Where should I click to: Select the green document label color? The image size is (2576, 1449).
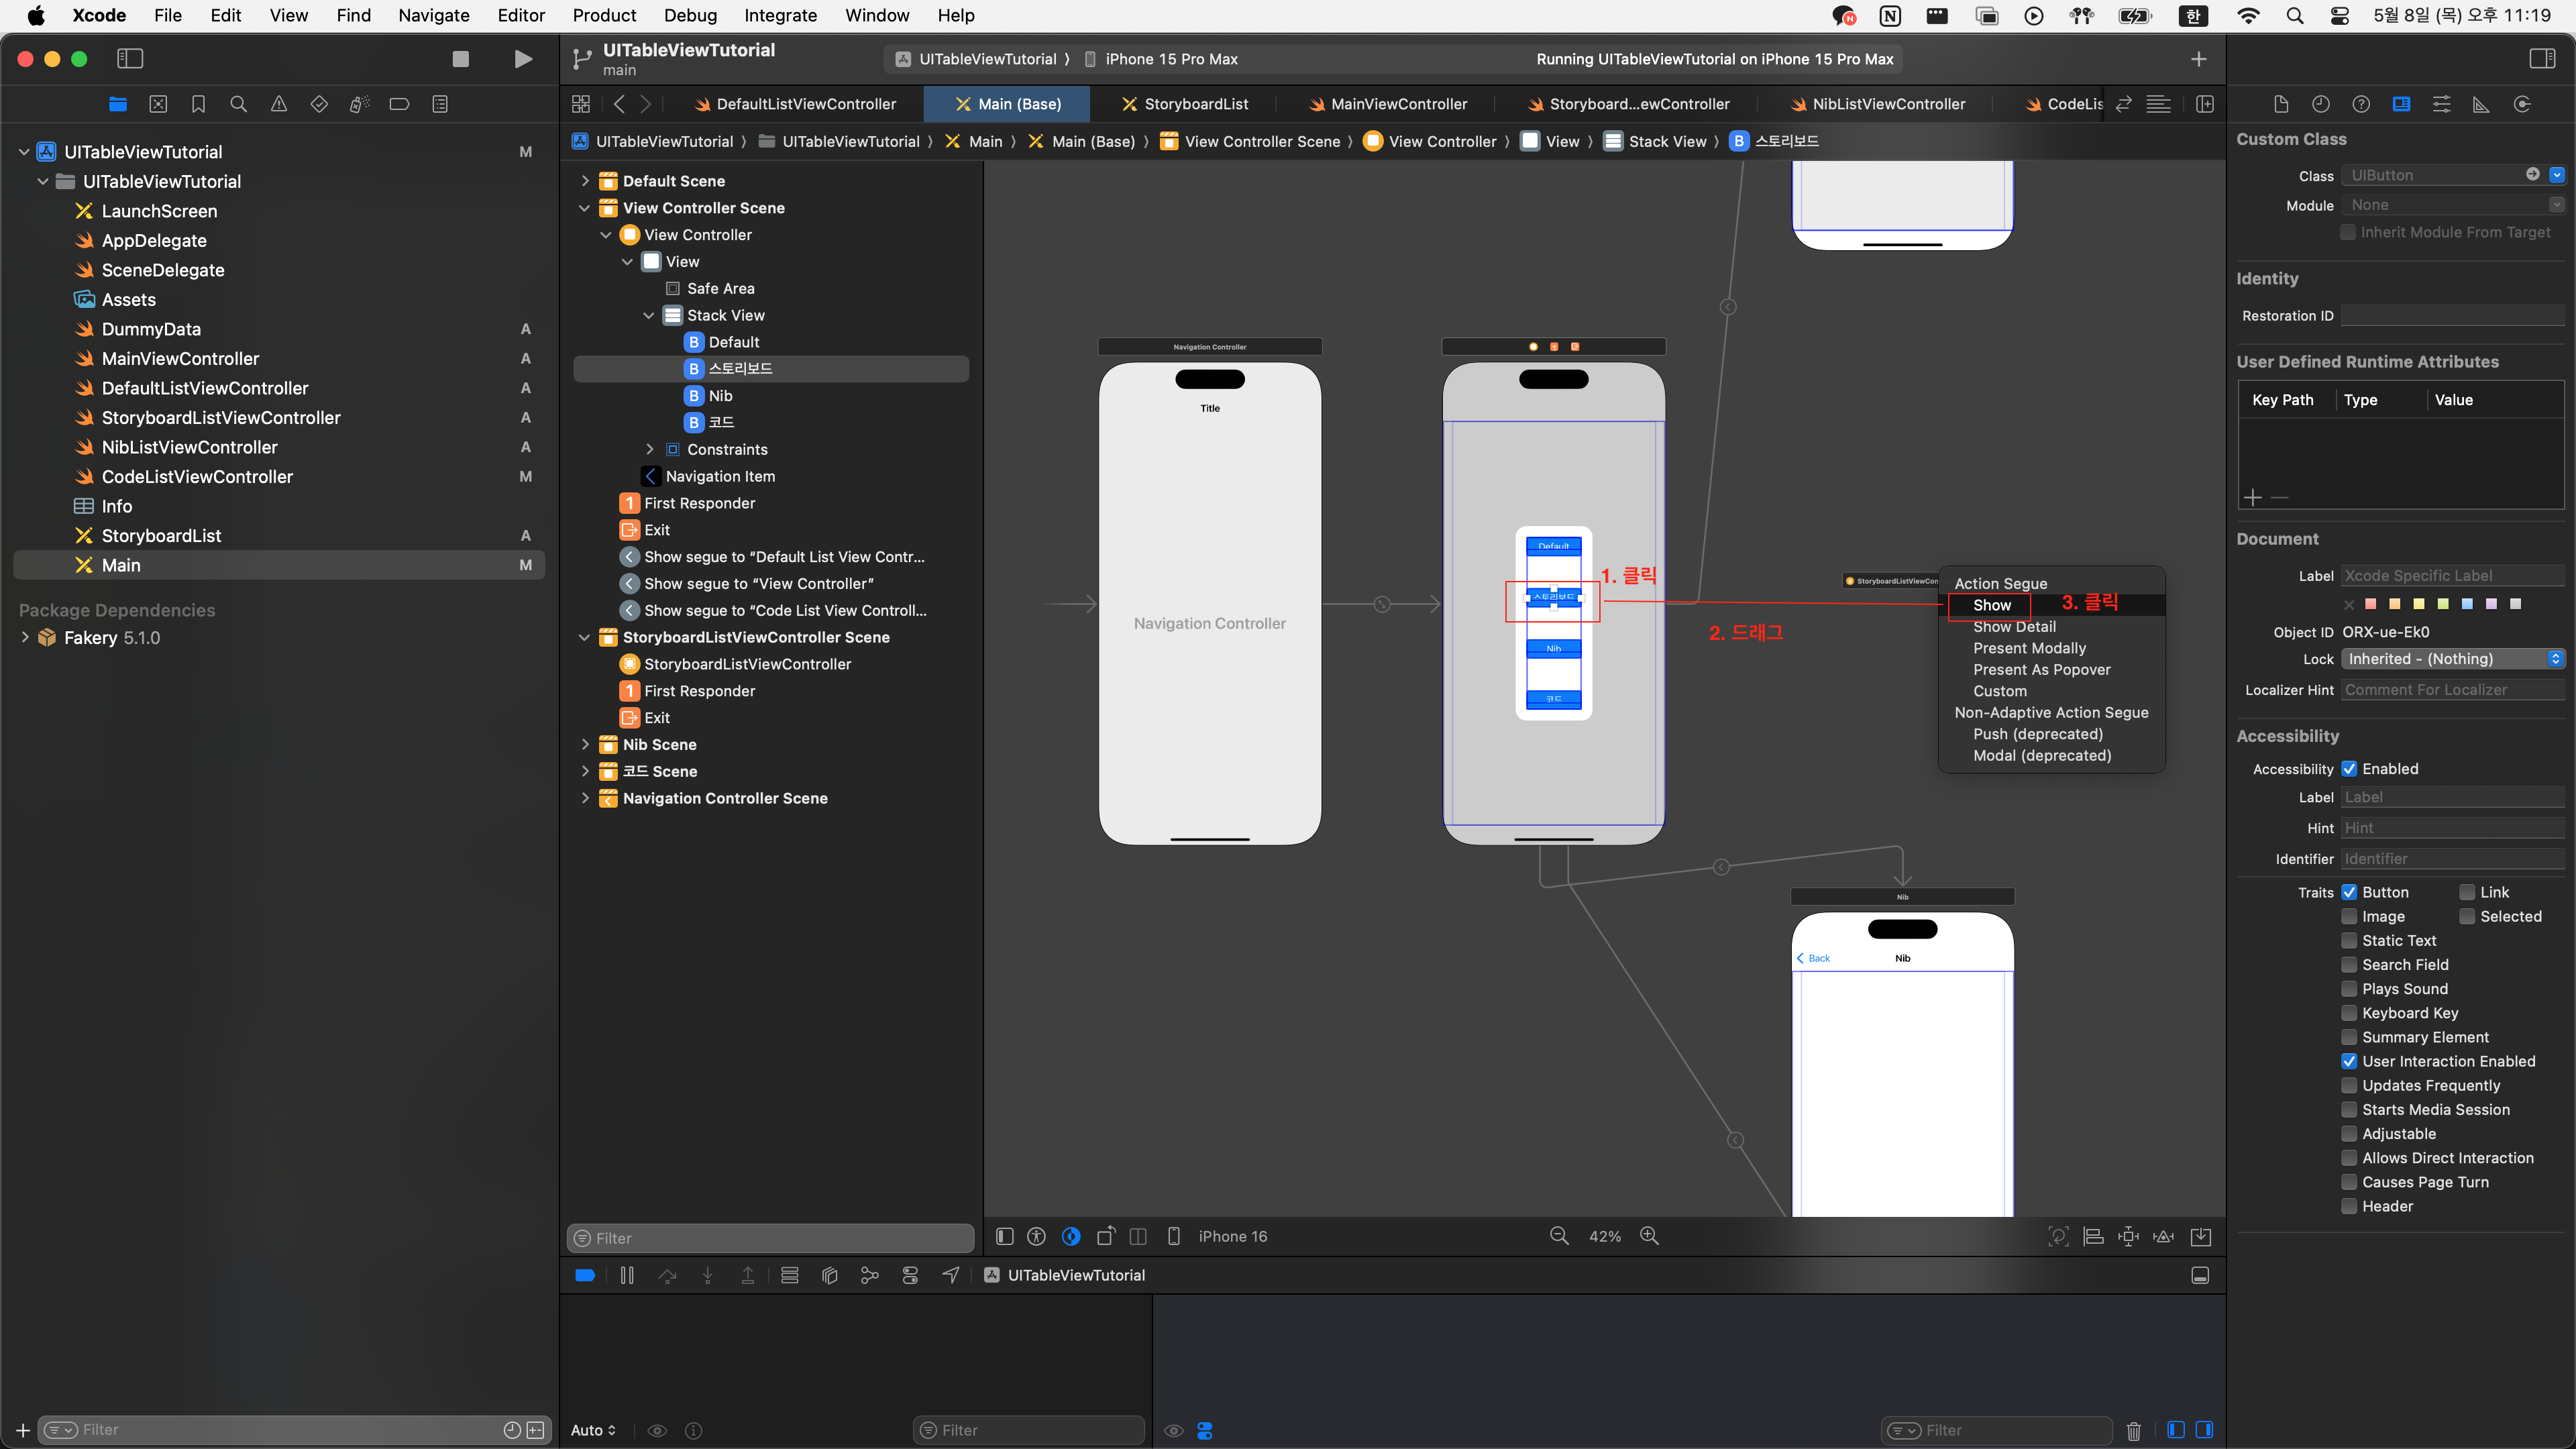2443,604
